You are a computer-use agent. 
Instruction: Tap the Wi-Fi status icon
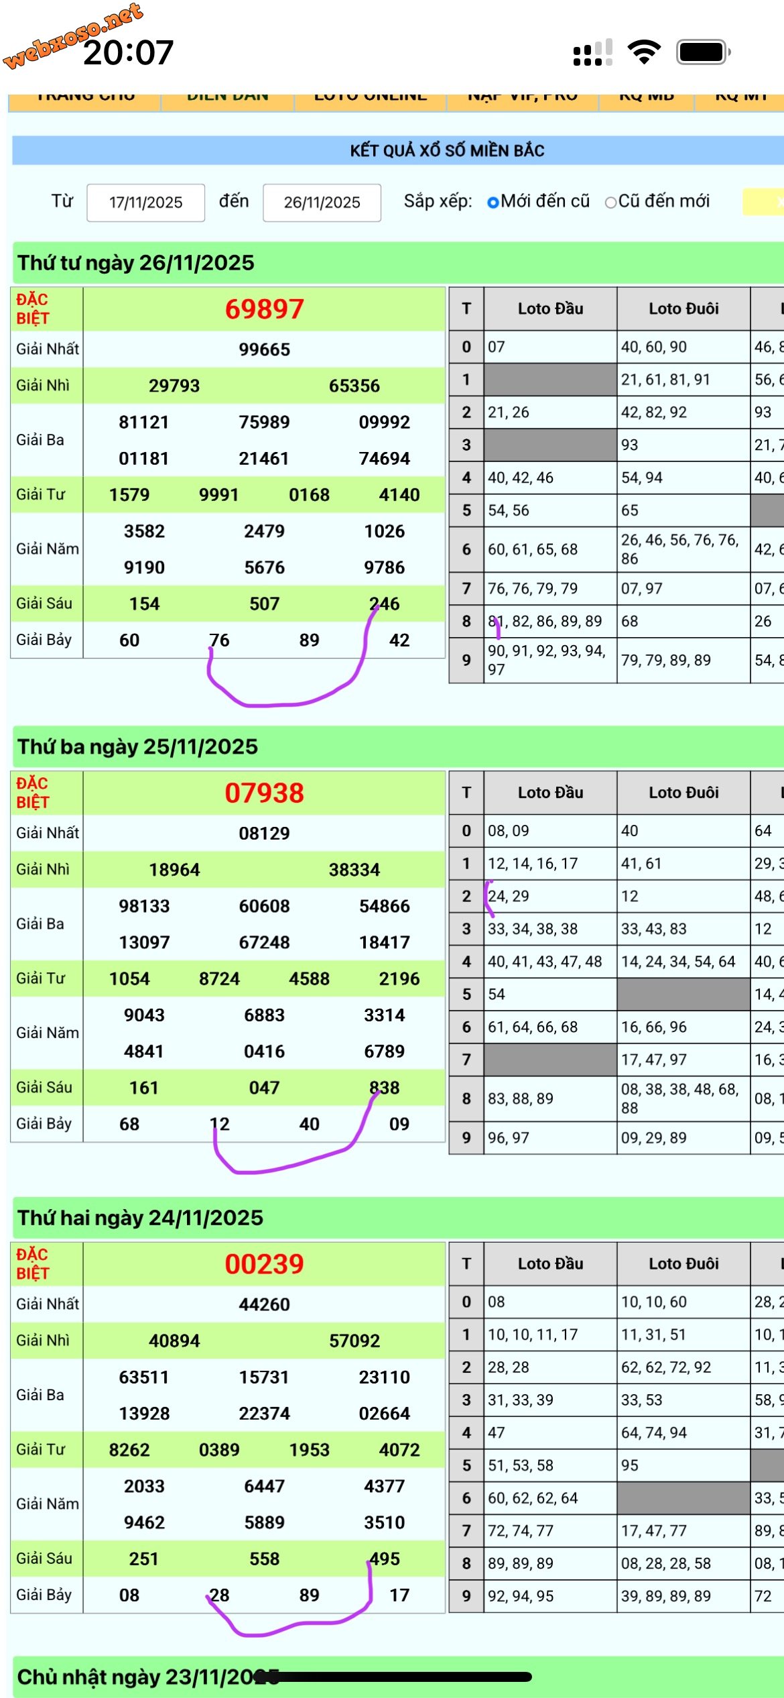click(x=643, y=52)
